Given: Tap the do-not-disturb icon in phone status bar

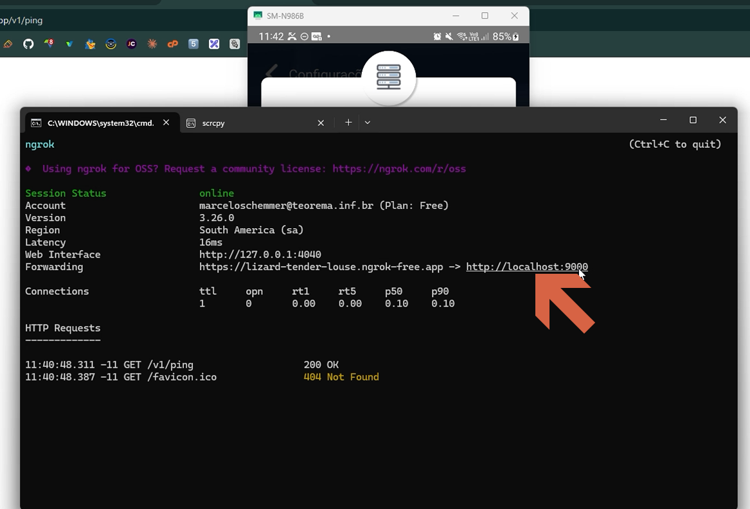Looking at the screenshot, I should point(304,37).
